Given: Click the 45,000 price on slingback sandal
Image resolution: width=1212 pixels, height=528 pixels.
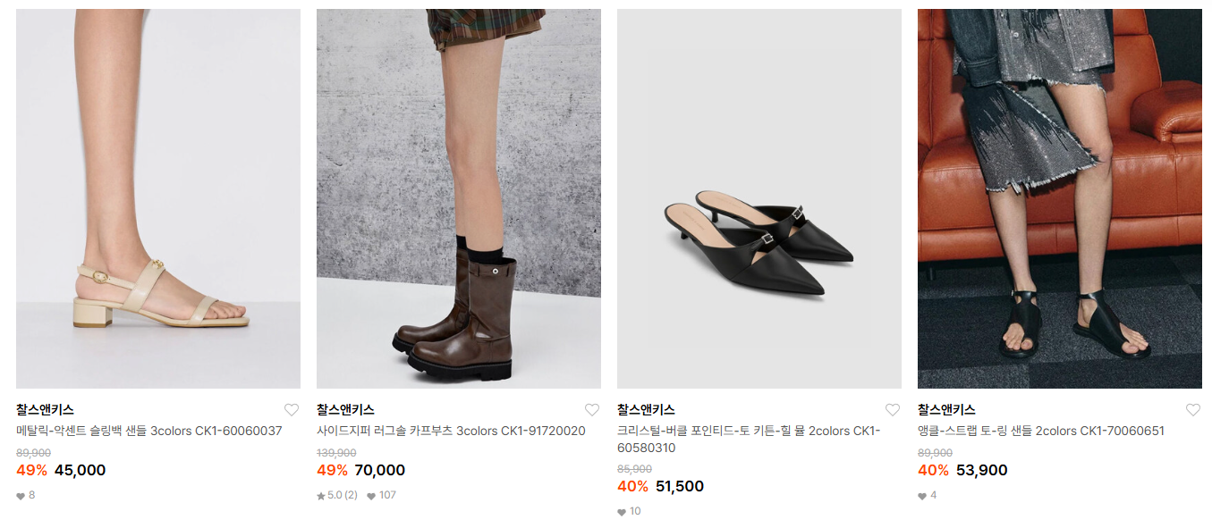Looking at the screenshot, I should tap(81, 470).
